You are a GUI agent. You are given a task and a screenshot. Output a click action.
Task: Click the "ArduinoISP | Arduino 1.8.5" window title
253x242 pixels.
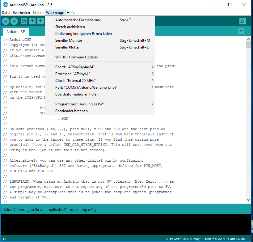(31, 5)
